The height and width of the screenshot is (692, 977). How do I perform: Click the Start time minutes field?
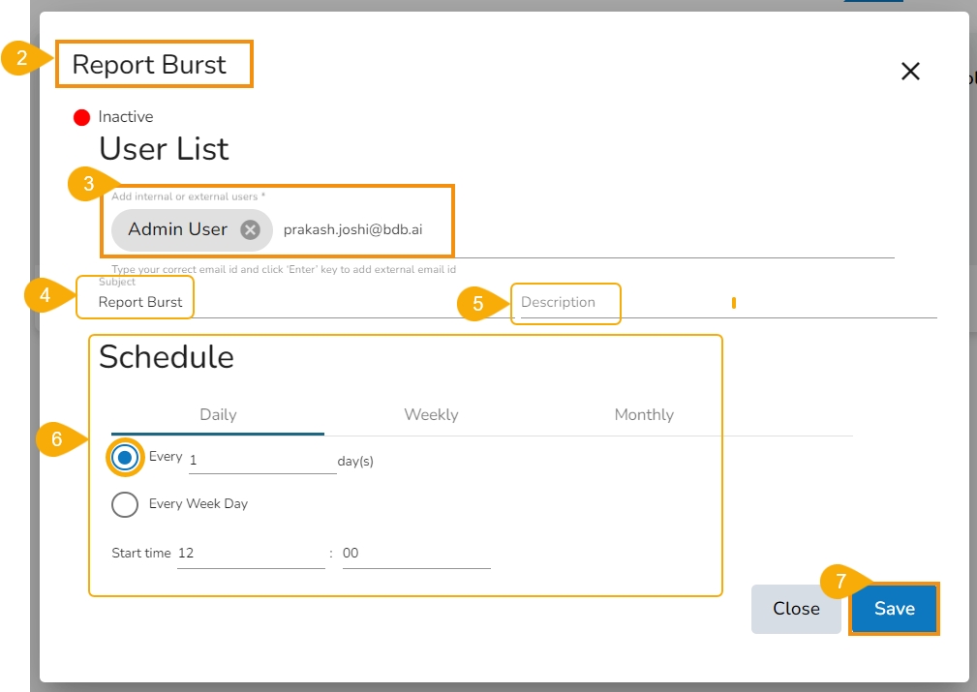click(416, 554)
